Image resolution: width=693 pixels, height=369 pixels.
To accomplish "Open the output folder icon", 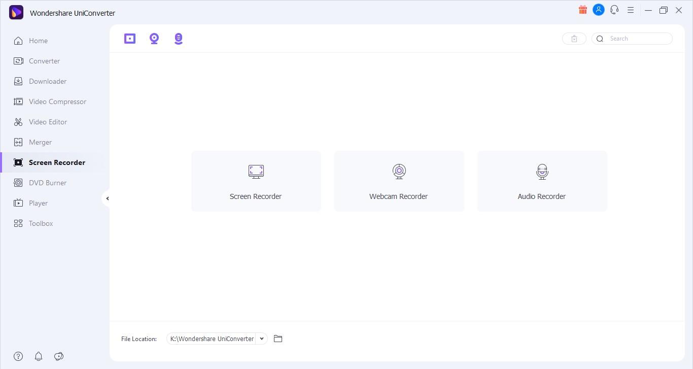I will 278,339.
